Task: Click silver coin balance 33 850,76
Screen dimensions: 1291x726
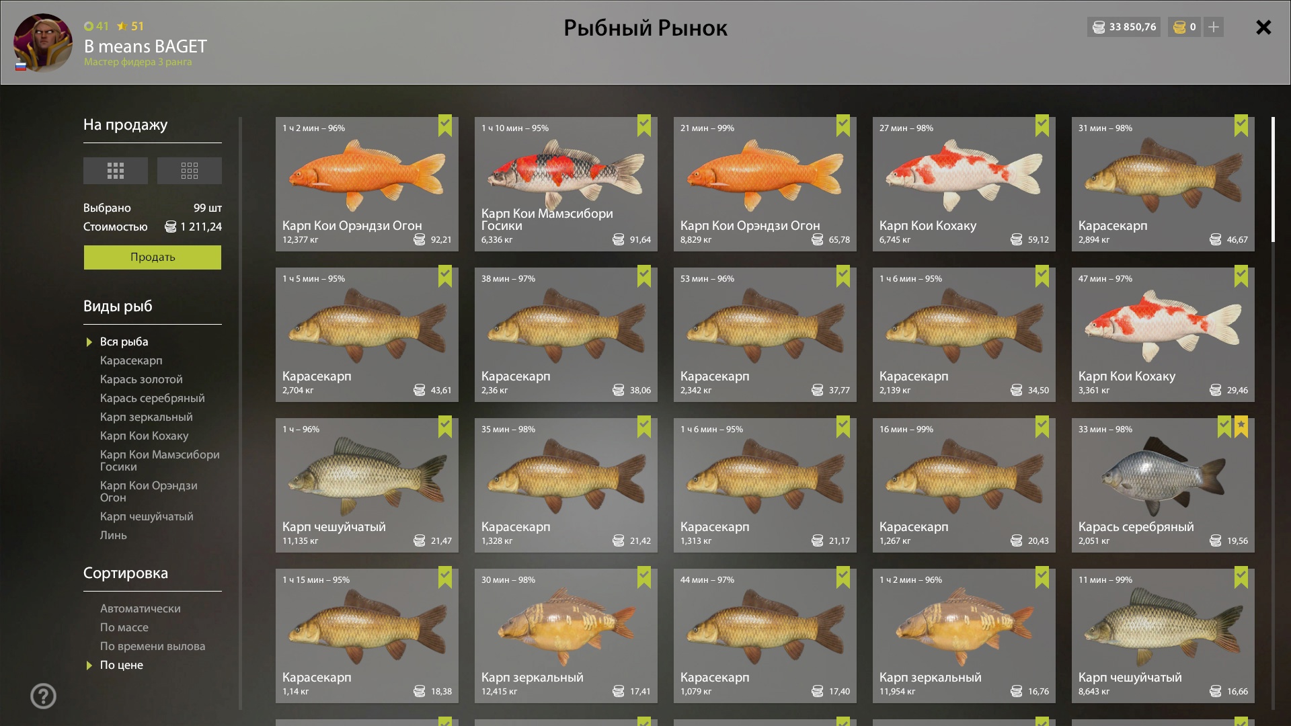Action: point(1124,27)
